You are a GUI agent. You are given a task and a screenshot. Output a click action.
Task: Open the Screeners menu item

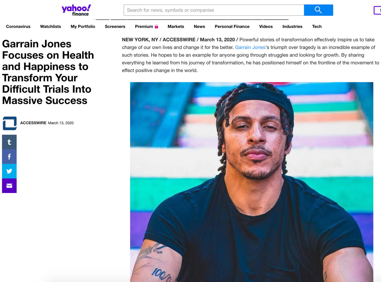click(x=115, y=26)
